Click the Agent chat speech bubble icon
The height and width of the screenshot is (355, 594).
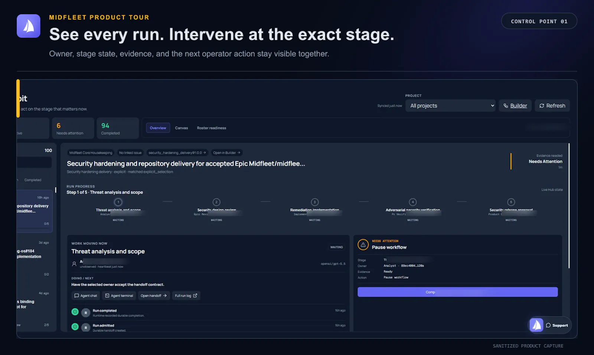pyautogui.click(x=76, y=296)
